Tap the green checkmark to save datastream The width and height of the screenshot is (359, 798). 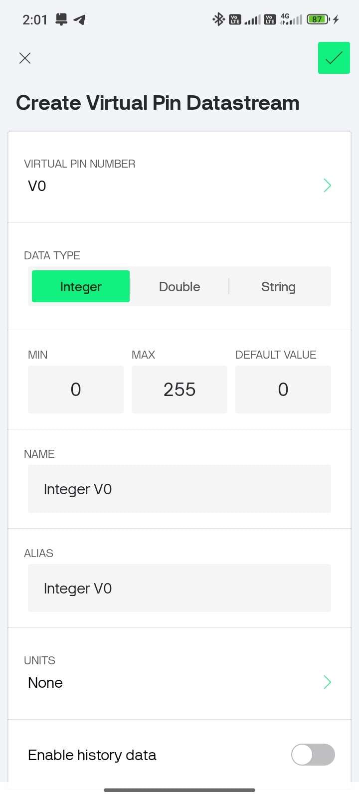click(334, 58)
